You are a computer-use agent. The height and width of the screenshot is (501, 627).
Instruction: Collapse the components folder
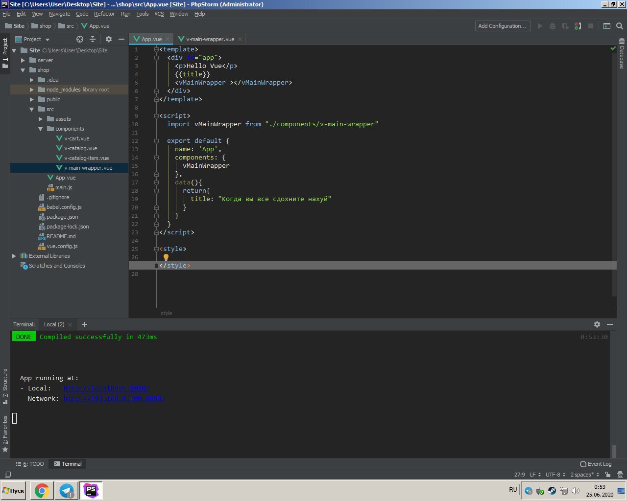pyautogui.click(x=41, y=129)
